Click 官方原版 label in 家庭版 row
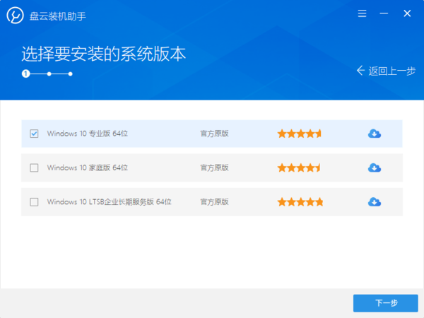The width and height of the screenshot is (424, 318). coord(214,167)
